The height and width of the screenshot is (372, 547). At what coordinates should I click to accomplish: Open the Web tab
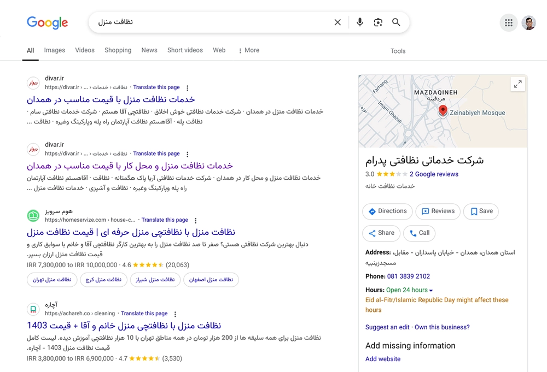(219, 50)
